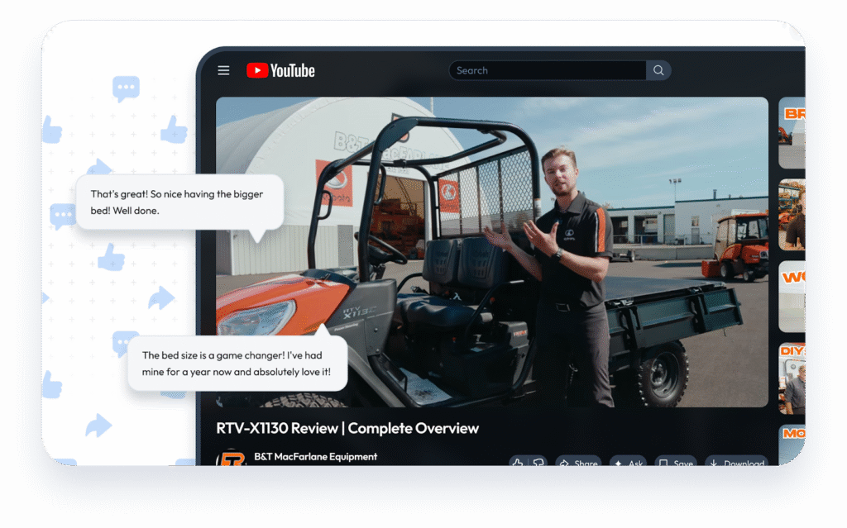847x528 pixels.
Task: Click the Ask button
Action: 629,462
